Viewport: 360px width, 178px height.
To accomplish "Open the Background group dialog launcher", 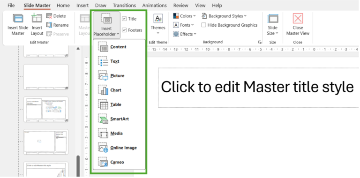I will coord(260,42).
